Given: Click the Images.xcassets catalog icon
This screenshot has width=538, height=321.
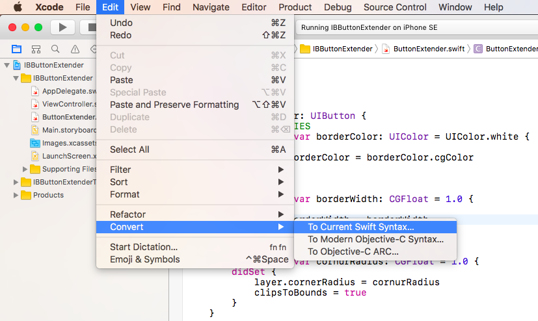Looking at the screenshot, I should point(35,143).
